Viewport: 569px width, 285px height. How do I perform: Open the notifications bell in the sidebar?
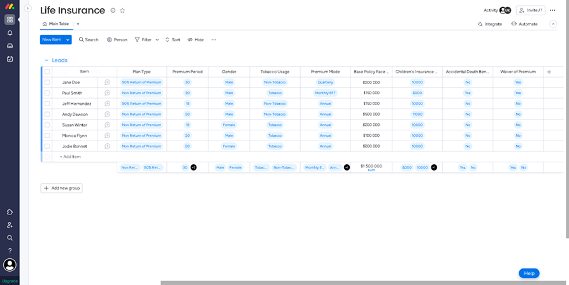pyautogui.click(x=10, y=33)
